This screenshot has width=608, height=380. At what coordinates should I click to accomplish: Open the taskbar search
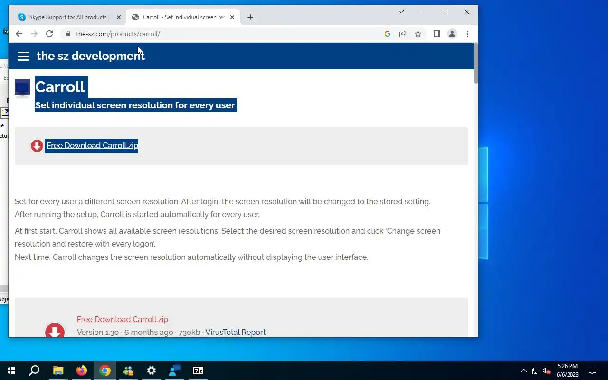tap(34, 370)
